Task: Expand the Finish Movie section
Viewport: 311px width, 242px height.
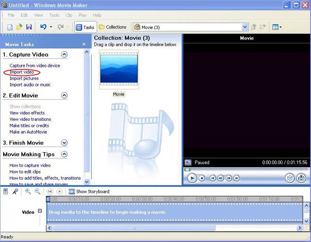Action: (64, 143)
